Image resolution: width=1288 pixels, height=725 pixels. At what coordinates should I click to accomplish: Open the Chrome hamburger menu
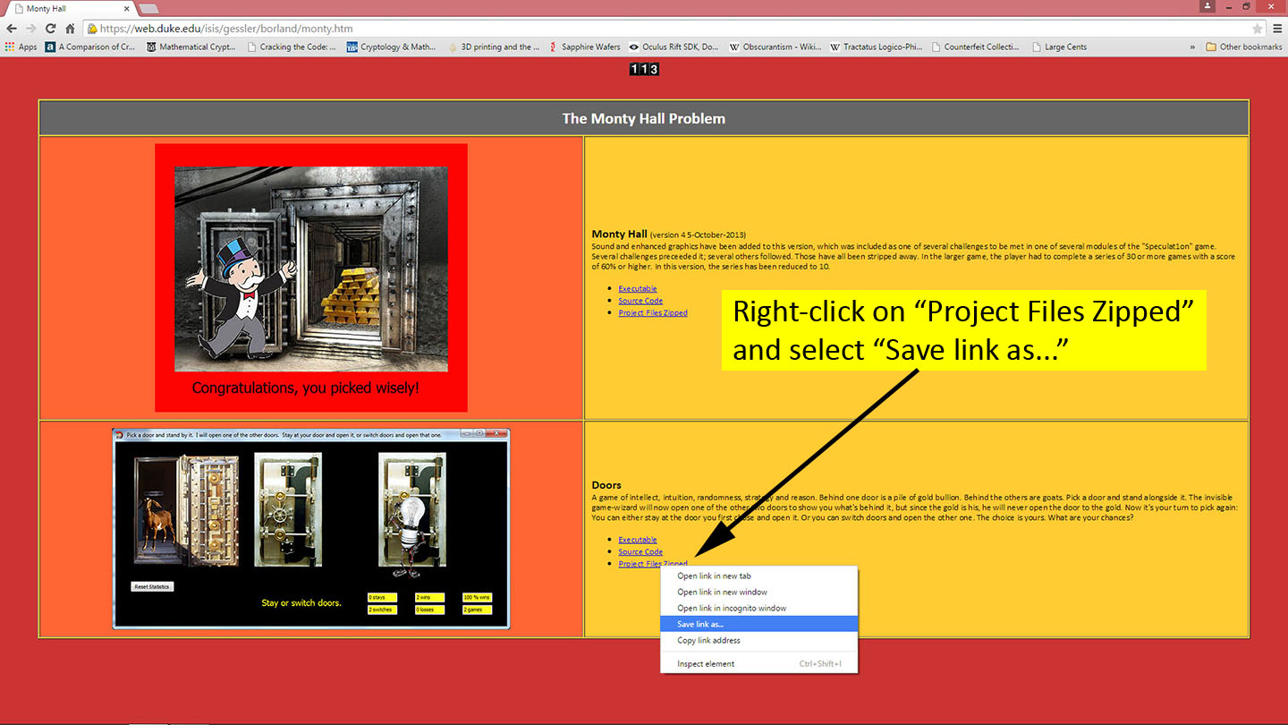pyautogui.click(x=1277, y=29)
